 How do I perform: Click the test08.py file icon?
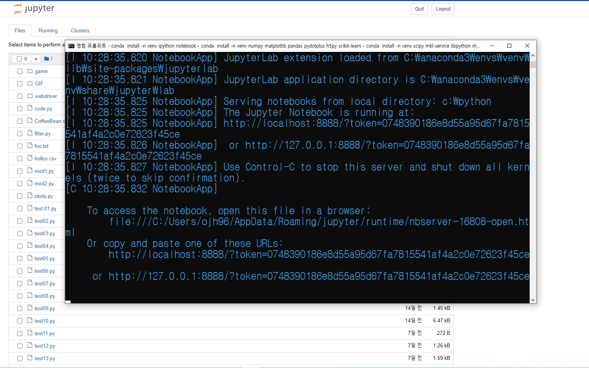click(x=30, y=296)
